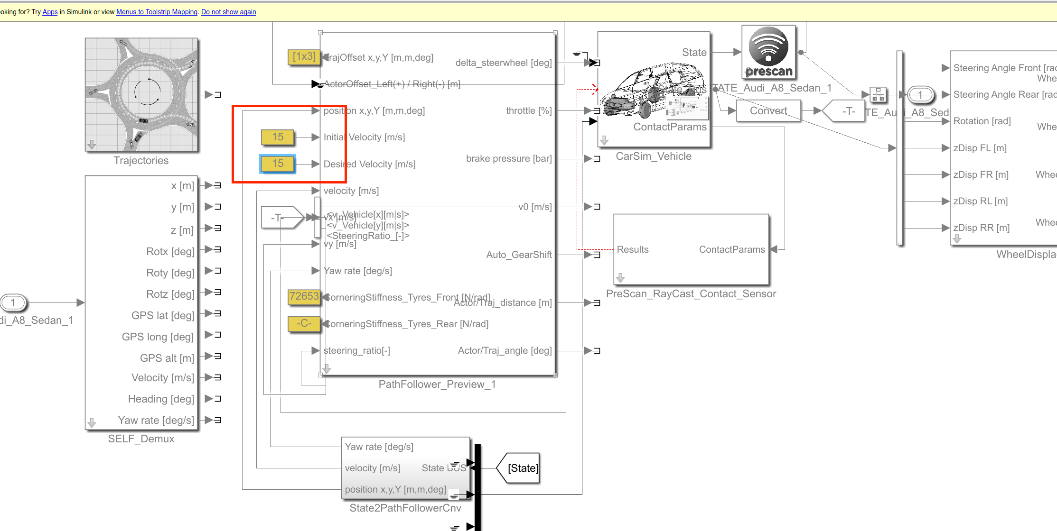Open subsystem arrow on SELF_Demux block

[92, 422]
